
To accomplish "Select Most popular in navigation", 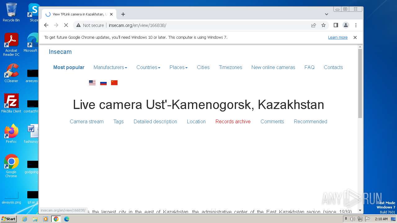I will tap(69, 67).
